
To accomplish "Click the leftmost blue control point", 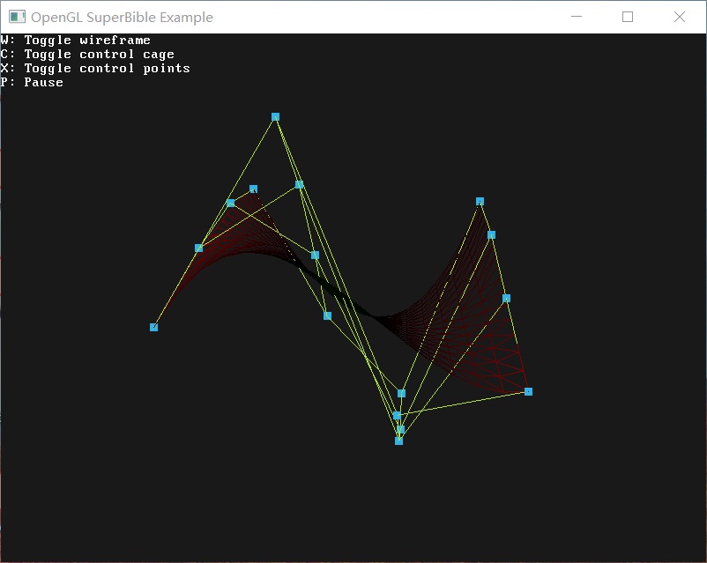I will (153, 327).
